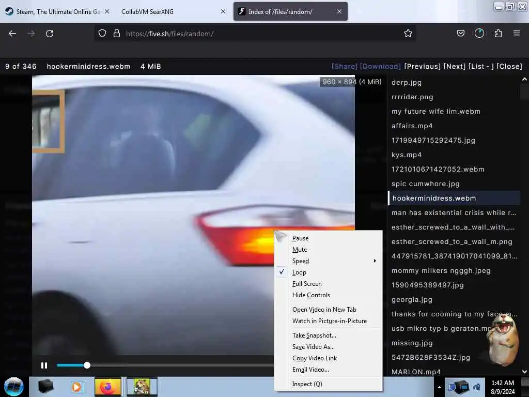Select Email Video... menu entry

click(x=328, y=370)
